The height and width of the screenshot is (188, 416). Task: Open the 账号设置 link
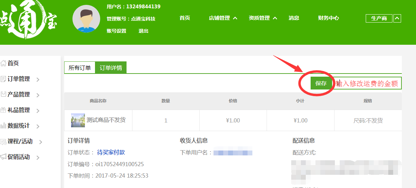[116, 31]
